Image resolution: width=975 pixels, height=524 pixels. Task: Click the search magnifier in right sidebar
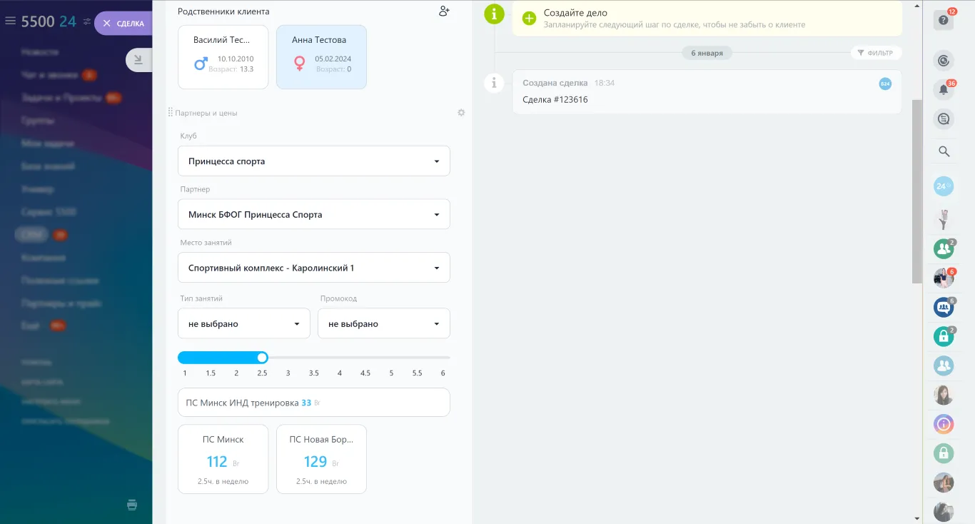(944, 151)
